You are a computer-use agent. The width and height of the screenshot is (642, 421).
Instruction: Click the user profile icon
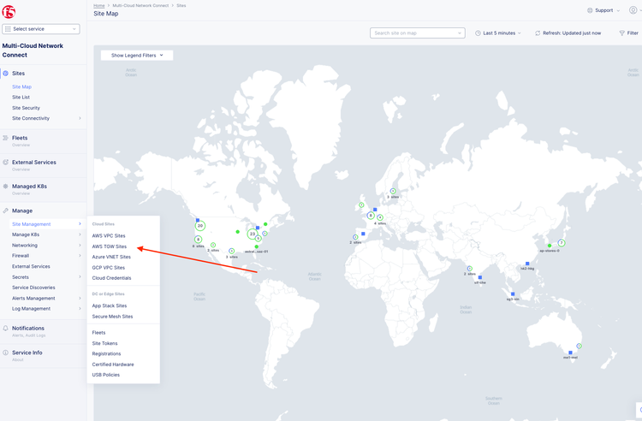click(x=633, y=10)
